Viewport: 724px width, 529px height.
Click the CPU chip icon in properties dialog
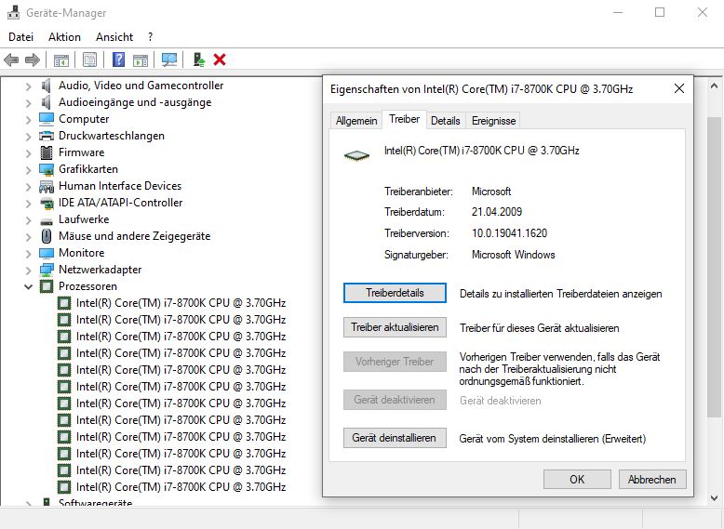coord(357,156)
